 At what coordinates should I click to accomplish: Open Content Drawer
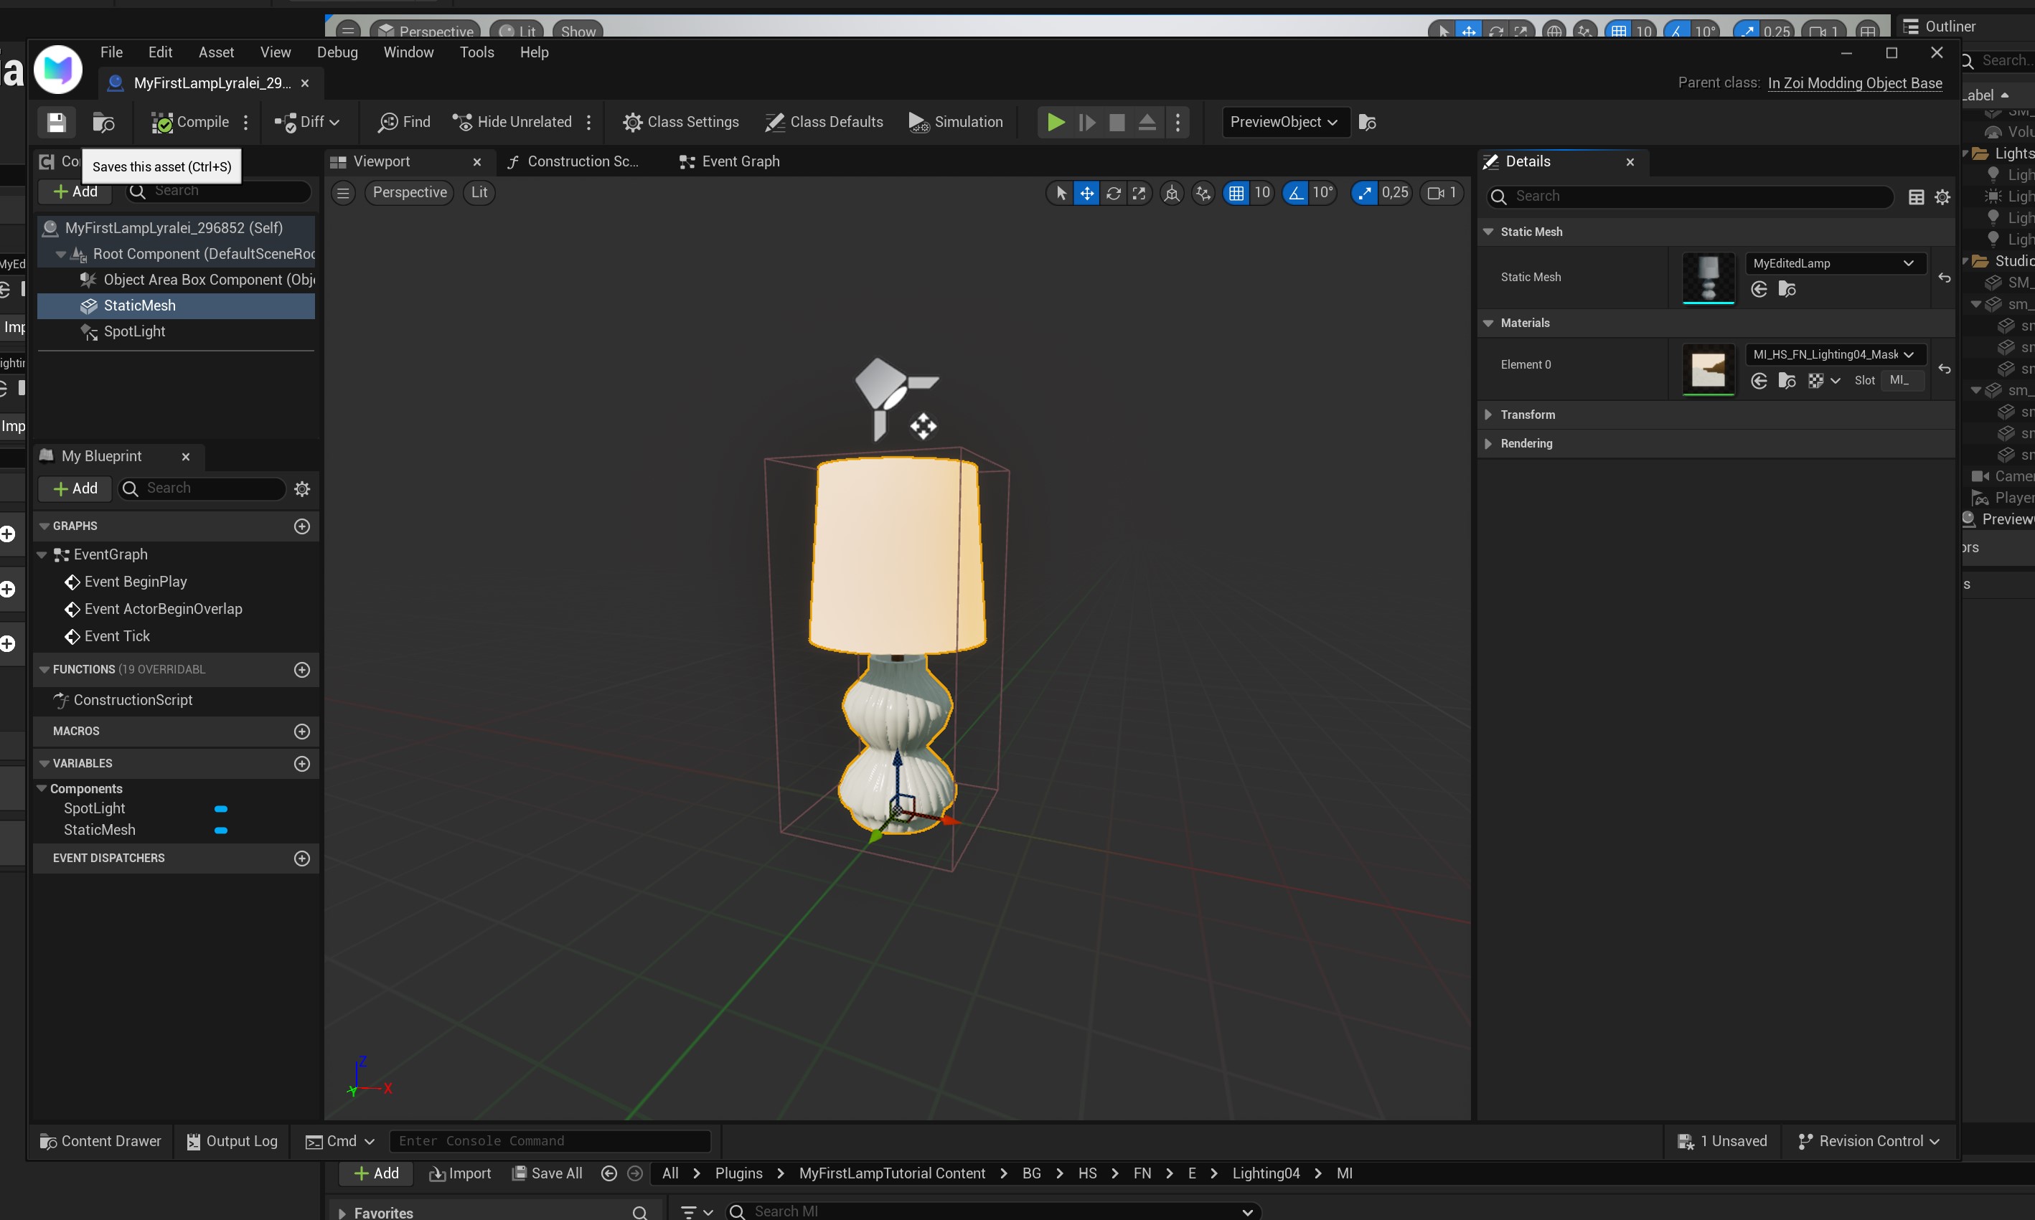tap(100, 1141)
